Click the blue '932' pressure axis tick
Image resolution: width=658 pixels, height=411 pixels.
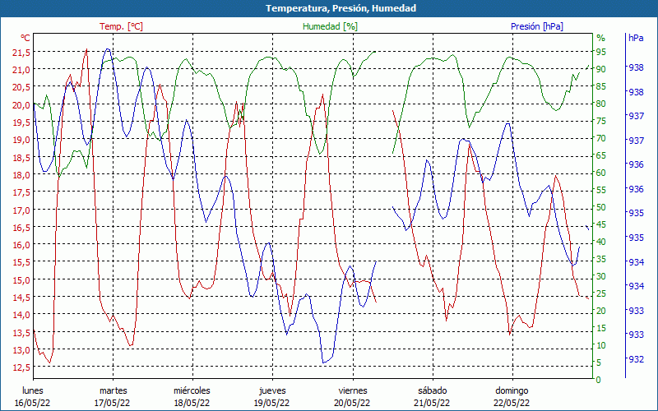pos(636,359)
